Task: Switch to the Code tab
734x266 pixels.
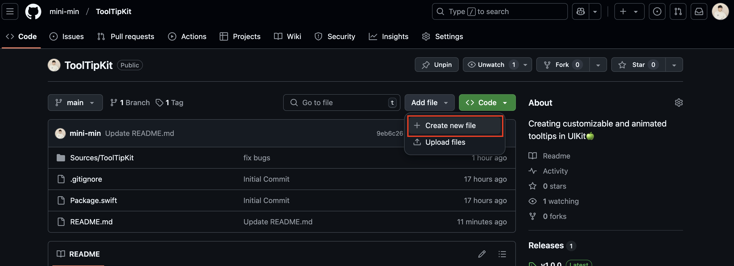Action: [21, 37]
